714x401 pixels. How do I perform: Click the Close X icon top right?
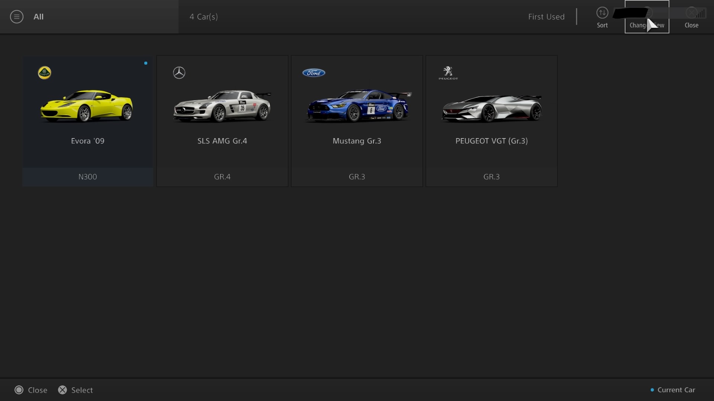click(x=691, y=13)
